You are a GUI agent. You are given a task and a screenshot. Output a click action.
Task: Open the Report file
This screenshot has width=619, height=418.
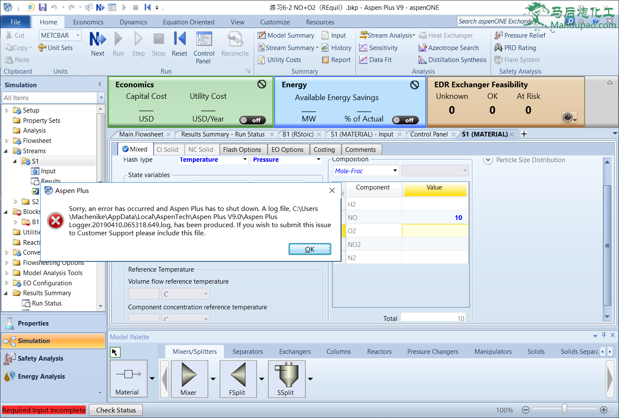coord(336,60)
